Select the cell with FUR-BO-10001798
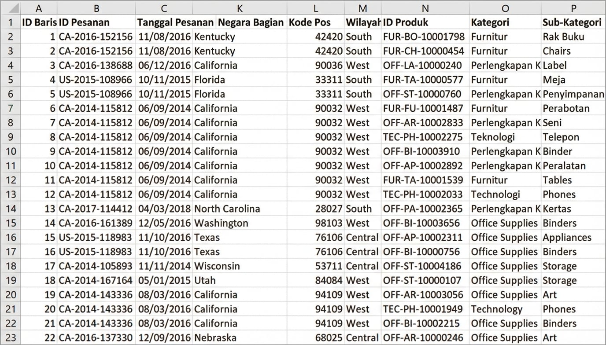This screenshot has height=345, width=606. (424, 37)
